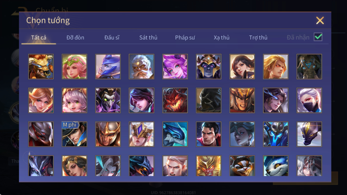Choose the masked white-haired ninja hero

click(x=309, y=100)
